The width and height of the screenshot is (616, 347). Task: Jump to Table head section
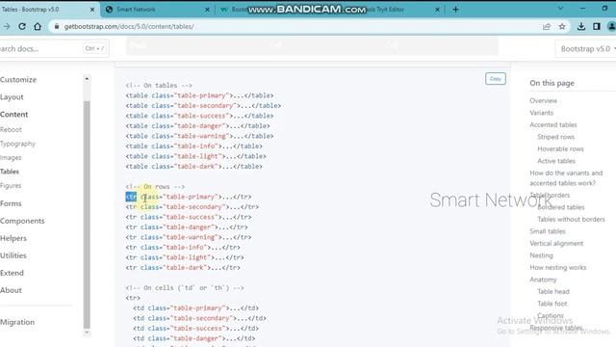(x=553, y=291)
